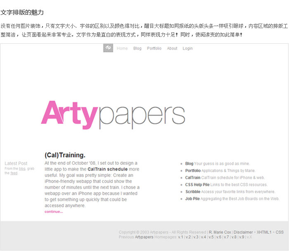Viewport: 289px width, 251px height.
Task: Open the Job Pile list link
Action: click(x=192, y=199)
